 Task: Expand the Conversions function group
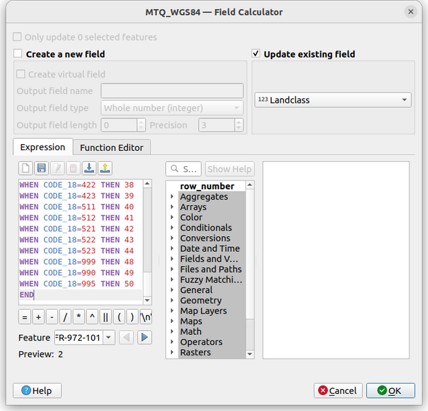(x=172, y=238)
